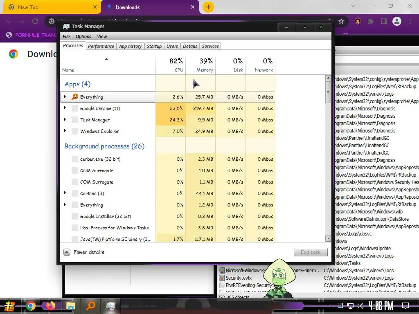Image resolution: width=419 pixels, height=314 pixels.
Task: Expand Google Chrome (11) process group
Action: click(x=65, y=108)
